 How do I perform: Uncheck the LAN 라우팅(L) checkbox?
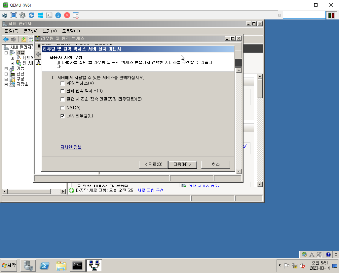(62, 116)
